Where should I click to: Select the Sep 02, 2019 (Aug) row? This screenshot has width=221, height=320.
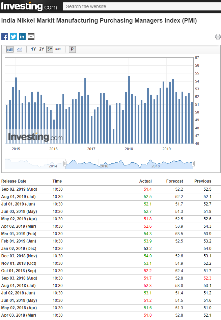coord(111,189)
